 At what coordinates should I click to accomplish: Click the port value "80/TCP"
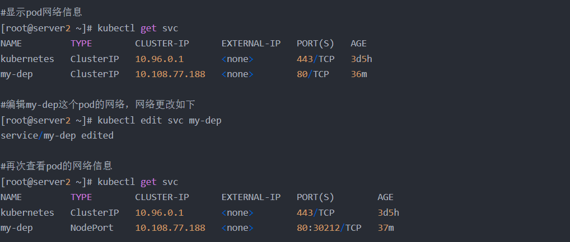coord(312,74)
